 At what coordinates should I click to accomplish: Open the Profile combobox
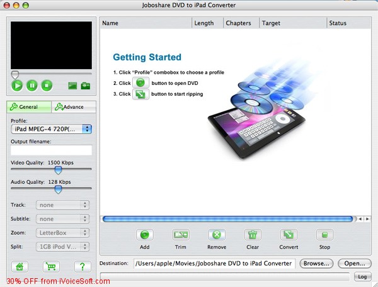52,129
